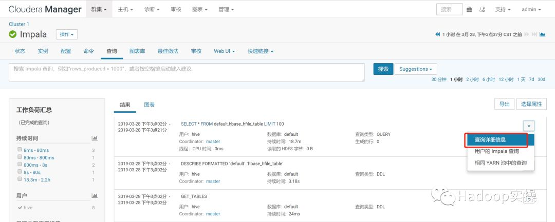Open the admin user dropdown
This screenshot has height=222, width=555.
coord(531,10)
